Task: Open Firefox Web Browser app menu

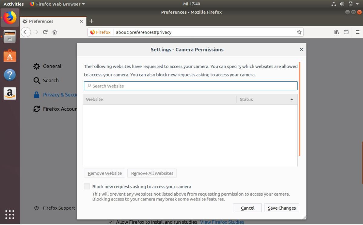Action: click(x=57, y=4)
